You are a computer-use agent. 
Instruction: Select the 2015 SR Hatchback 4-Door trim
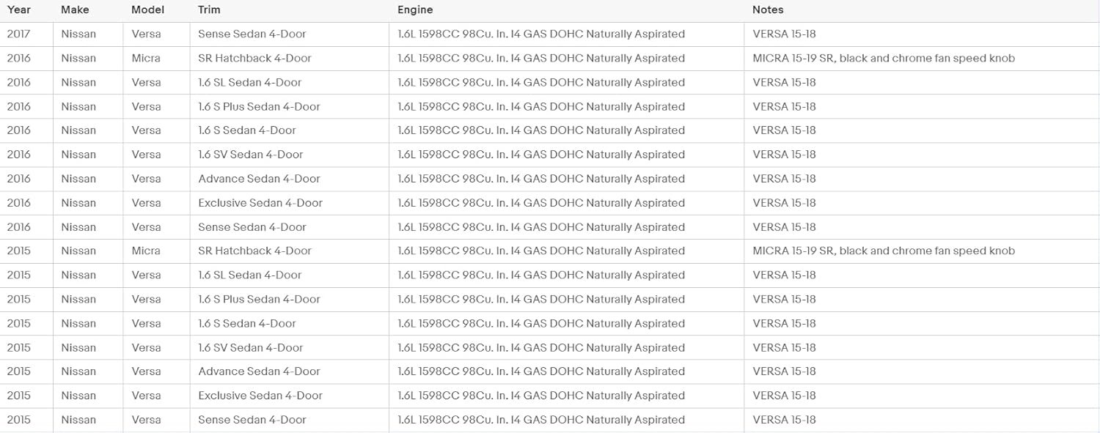(x=254, y=251)
